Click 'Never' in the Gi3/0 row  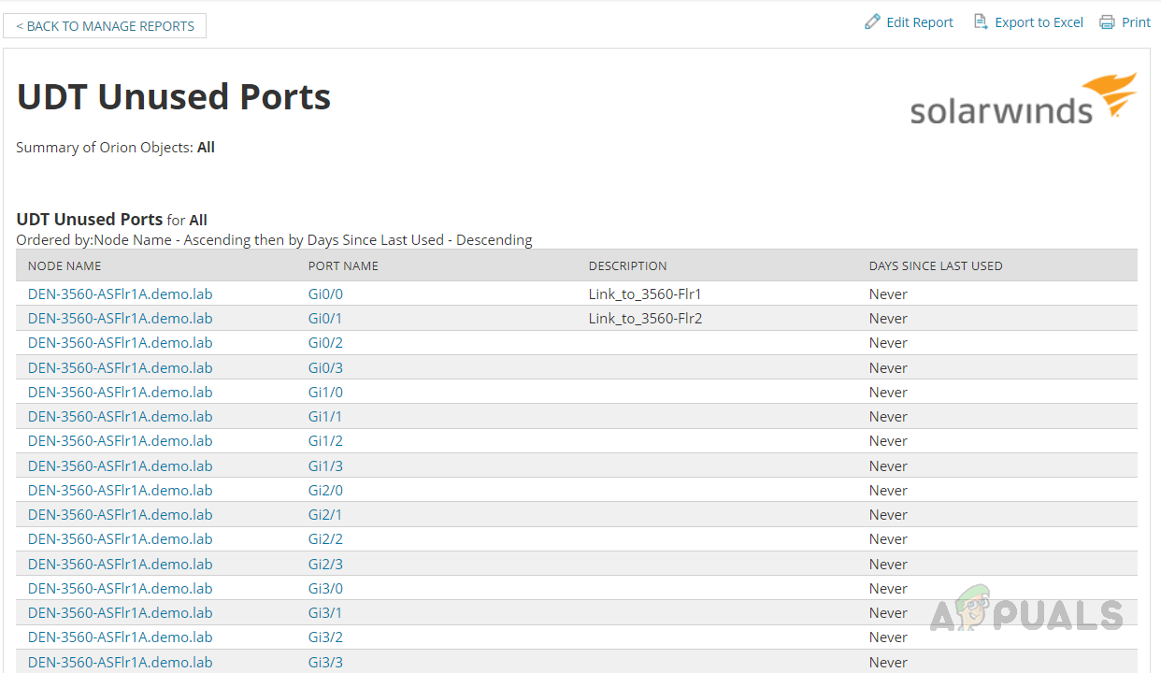[x=888, y=588]
